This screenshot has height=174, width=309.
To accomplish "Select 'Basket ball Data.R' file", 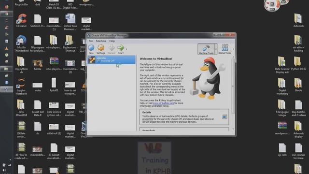I will click(x=38, y=108).
